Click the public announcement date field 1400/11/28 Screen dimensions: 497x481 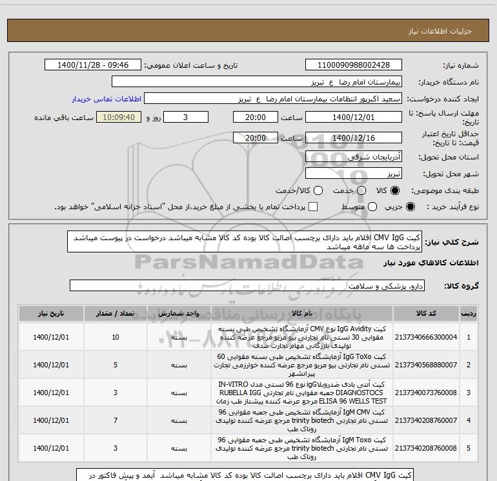coord(93,65)
